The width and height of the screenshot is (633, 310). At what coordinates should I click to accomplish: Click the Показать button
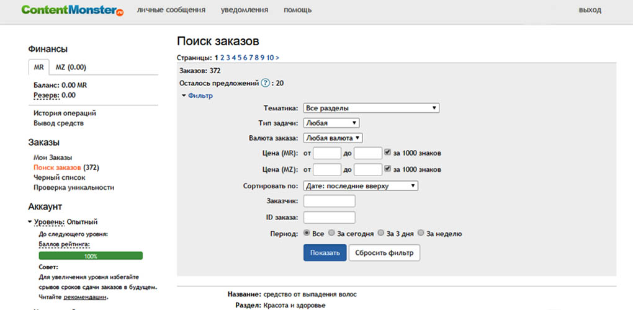click(325, 253)
